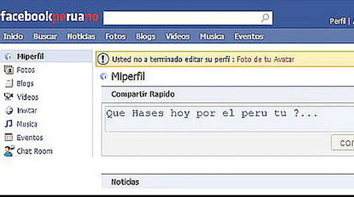Click the Noticias section header
Screen dimensions: 354x197
pyautogui.click(x=228, y=182)
